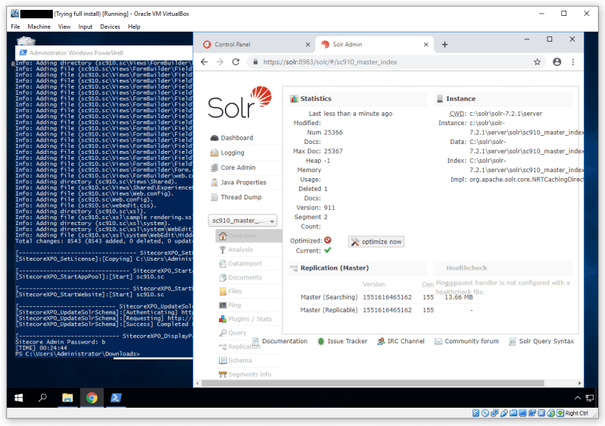The height and width of the screenshot is (426, 605).
Task: Open VirtualBox View menu
Action: 64,27
